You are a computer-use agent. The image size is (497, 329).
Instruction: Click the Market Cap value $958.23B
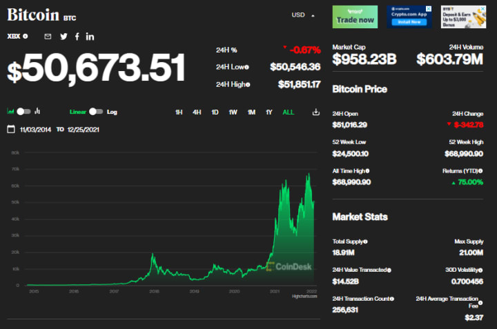coord(364,59)
